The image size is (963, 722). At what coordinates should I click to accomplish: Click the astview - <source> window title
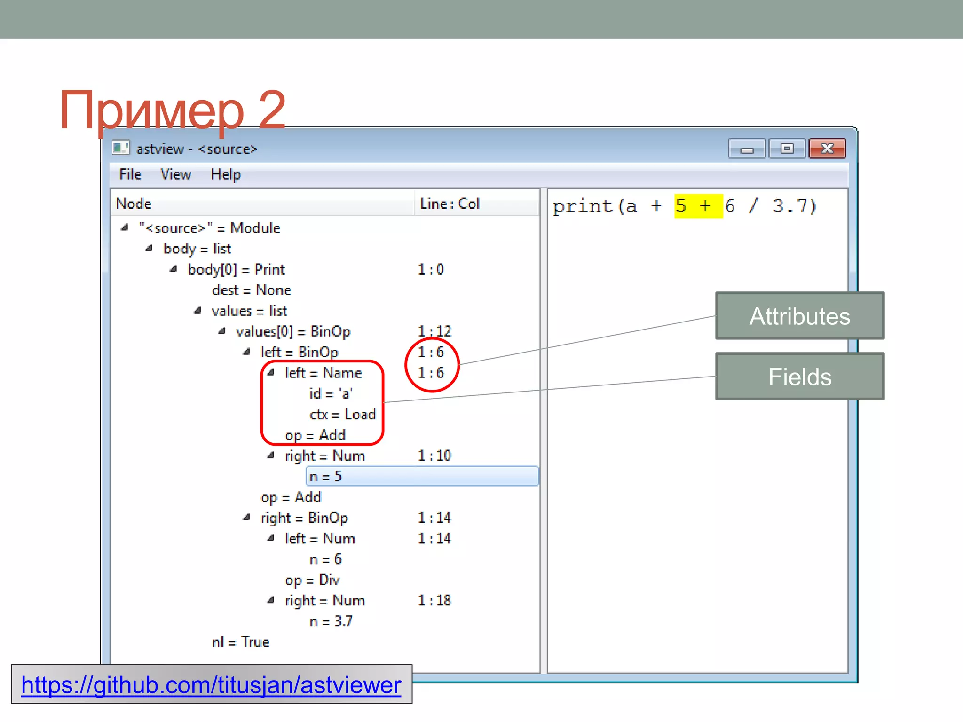(197, 149)
